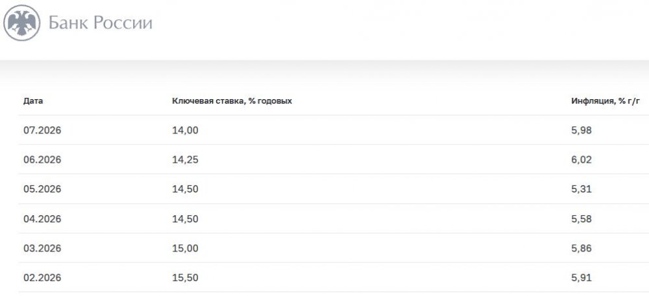Select inflation value 5,31
649x300 pixels.
(582, 189)
